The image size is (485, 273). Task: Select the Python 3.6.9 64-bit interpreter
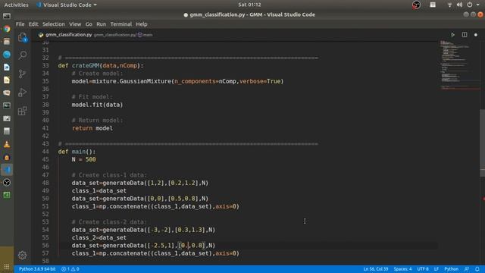(37, 269)
